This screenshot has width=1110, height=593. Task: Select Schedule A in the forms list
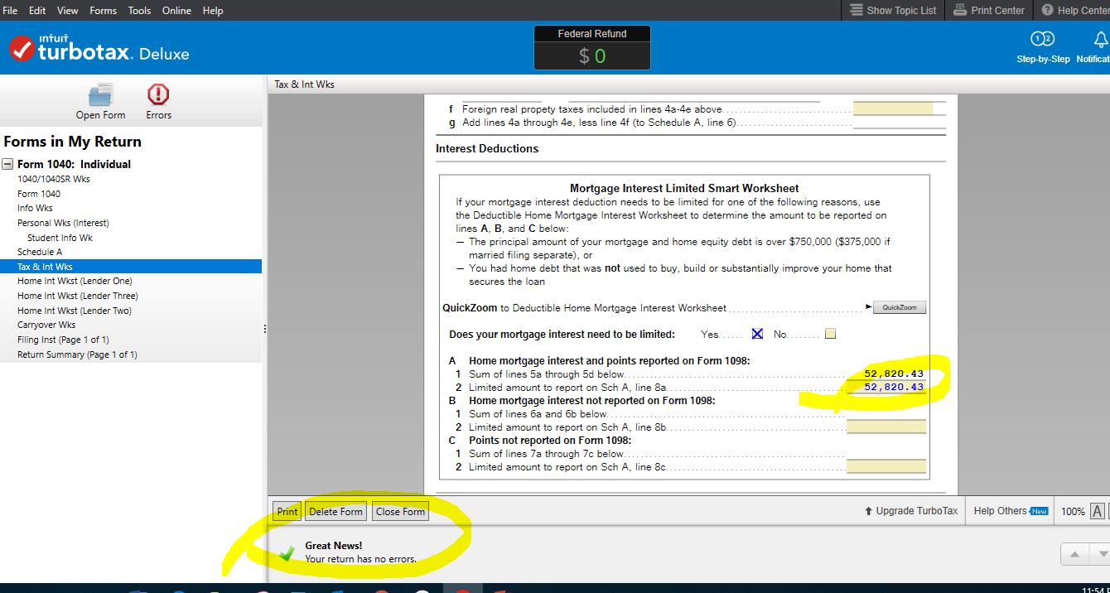[40, 252]
